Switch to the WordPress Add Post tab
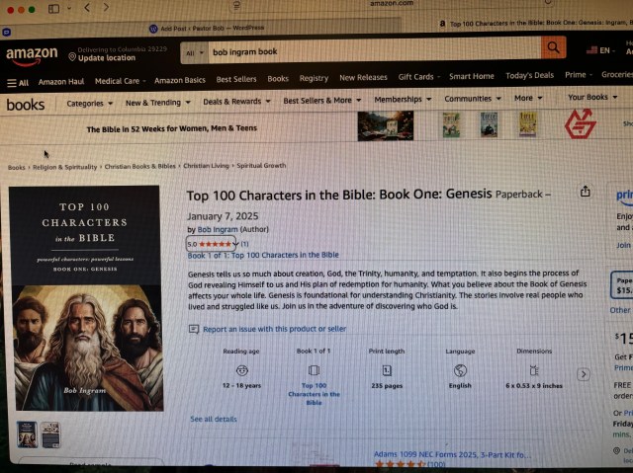 207,28
